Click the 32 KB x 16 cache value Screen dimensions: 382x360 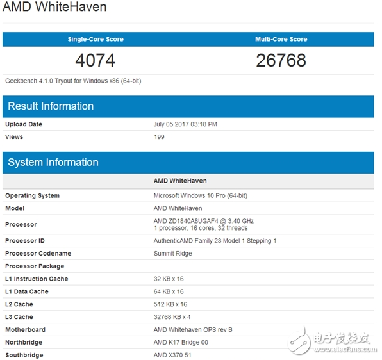pyautogui.click(x=169, y=279)
